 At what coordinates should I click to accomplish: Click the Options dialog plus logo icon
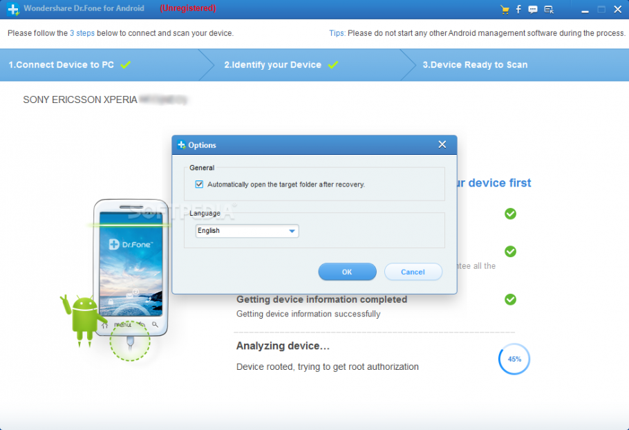tap(181, 144)
